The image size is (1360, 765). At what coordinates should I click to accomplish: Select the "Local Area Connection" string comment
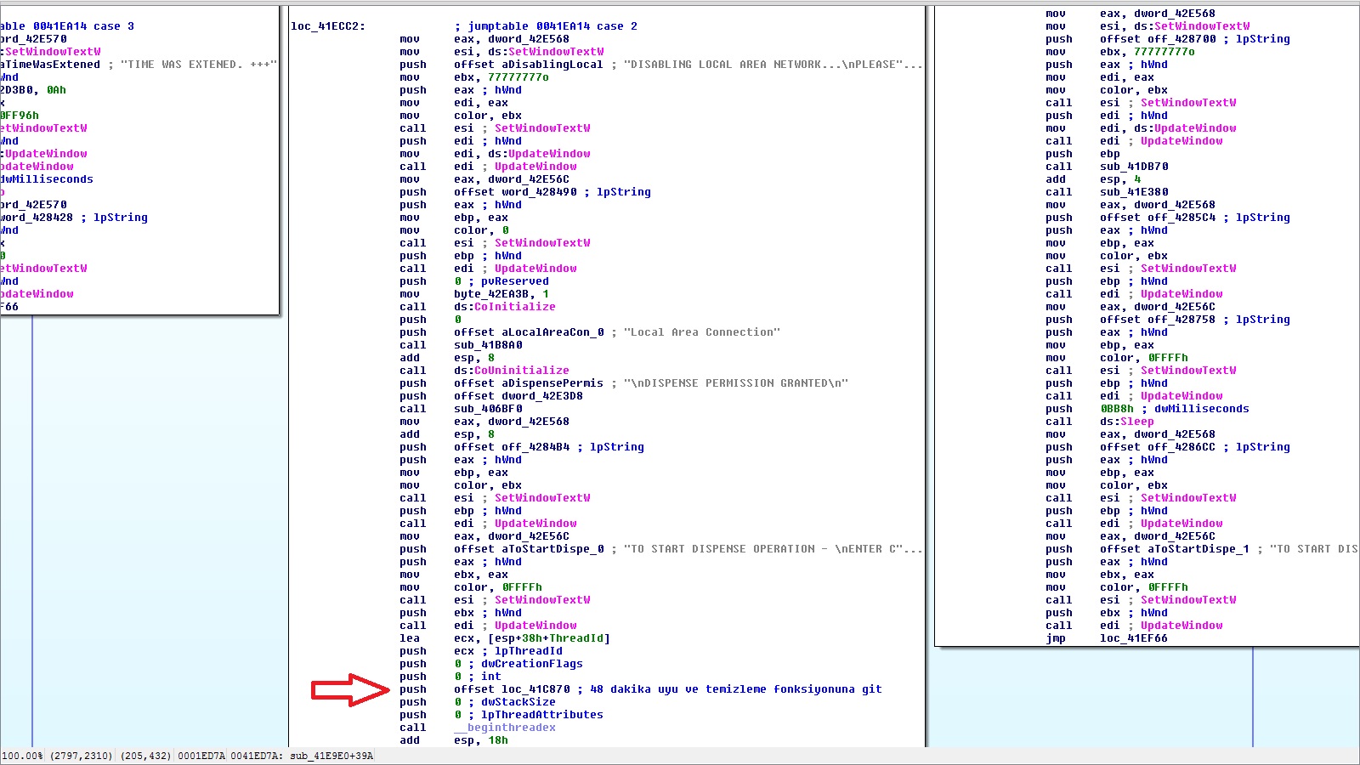tap(702, 332)
